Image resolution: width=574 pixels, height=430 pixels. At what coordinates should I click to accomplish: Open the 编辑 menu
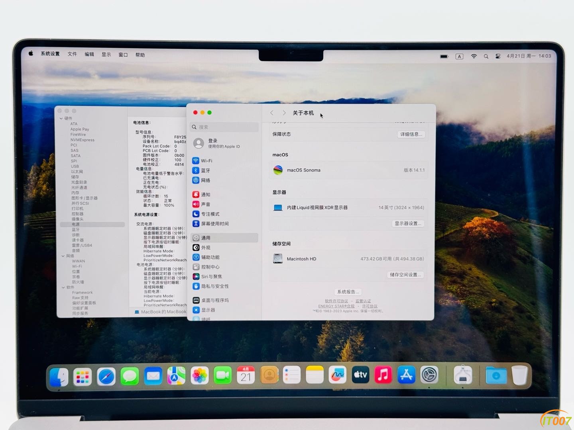click(x=89, y=54)
